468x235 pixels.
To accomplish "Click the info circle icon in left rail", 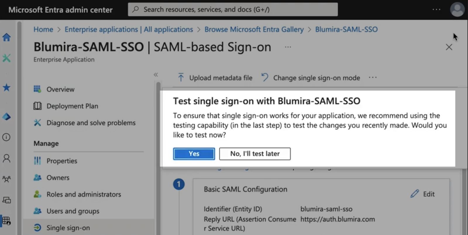I will point(6,137).
